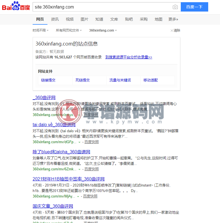Viewport: 220px width, 223px height.
Task: Select the 16,503,627 indexed count text
Action: coord(63,57)
